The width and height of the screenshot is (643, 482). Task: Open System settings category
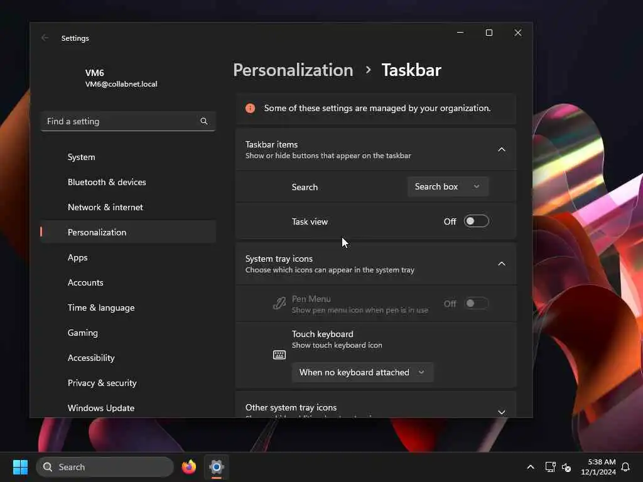128,157
